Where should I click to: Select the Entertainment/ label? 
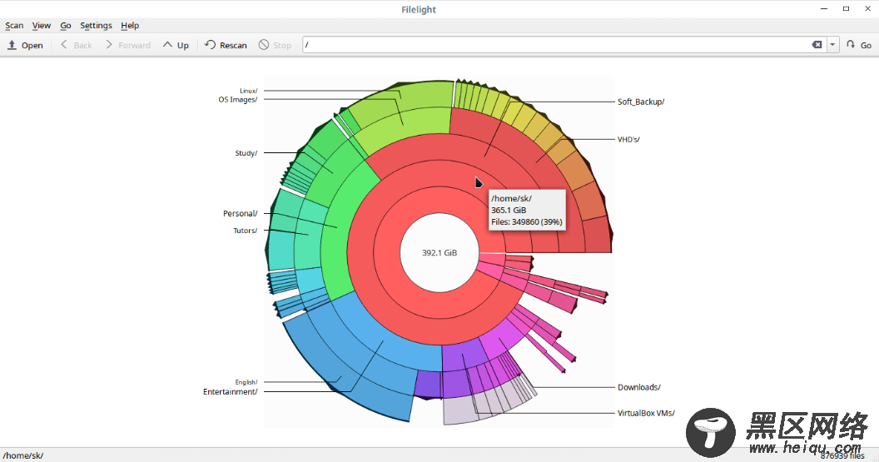[x=230, y=392]
